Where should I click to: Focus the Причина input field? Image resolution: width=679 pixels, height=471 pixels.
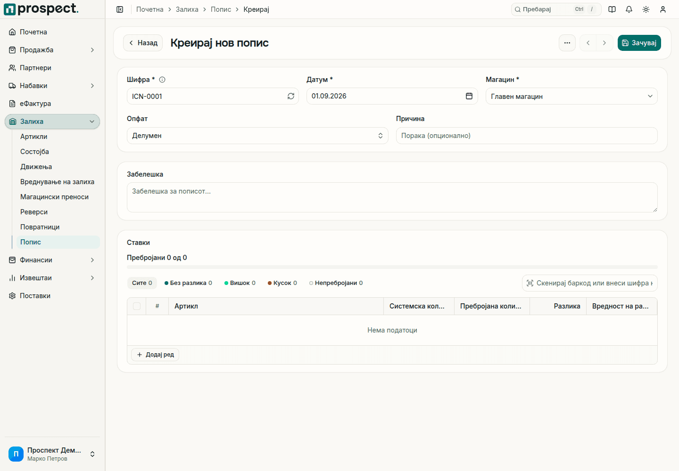pyautogui.click(x=527, y=136)
